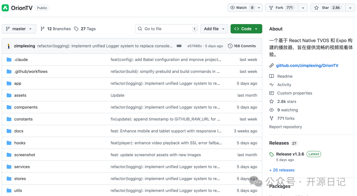
Task: Click the zimplexing author name
Action: coord(24,46)
